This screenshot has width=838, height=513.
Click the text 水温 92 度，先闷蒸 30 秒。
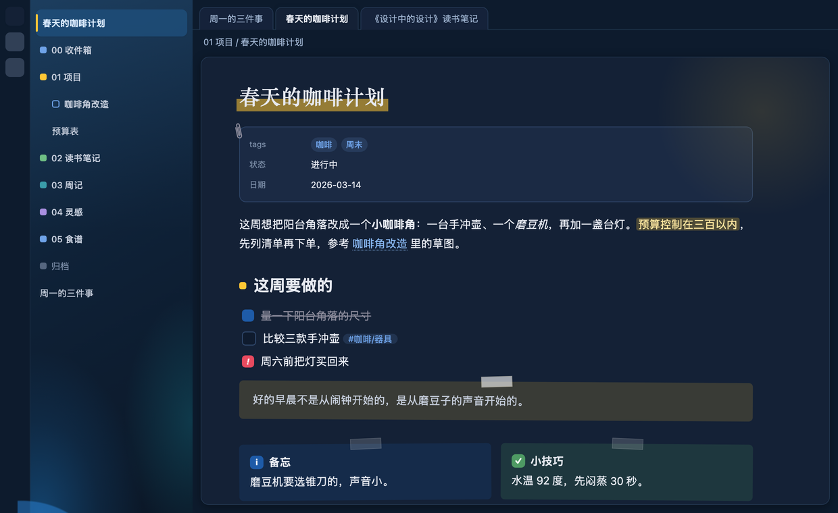(x=578, y=481)
